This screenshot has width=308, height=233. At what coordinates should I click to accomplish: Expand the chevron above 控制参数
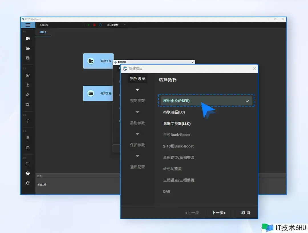[137, 89]
